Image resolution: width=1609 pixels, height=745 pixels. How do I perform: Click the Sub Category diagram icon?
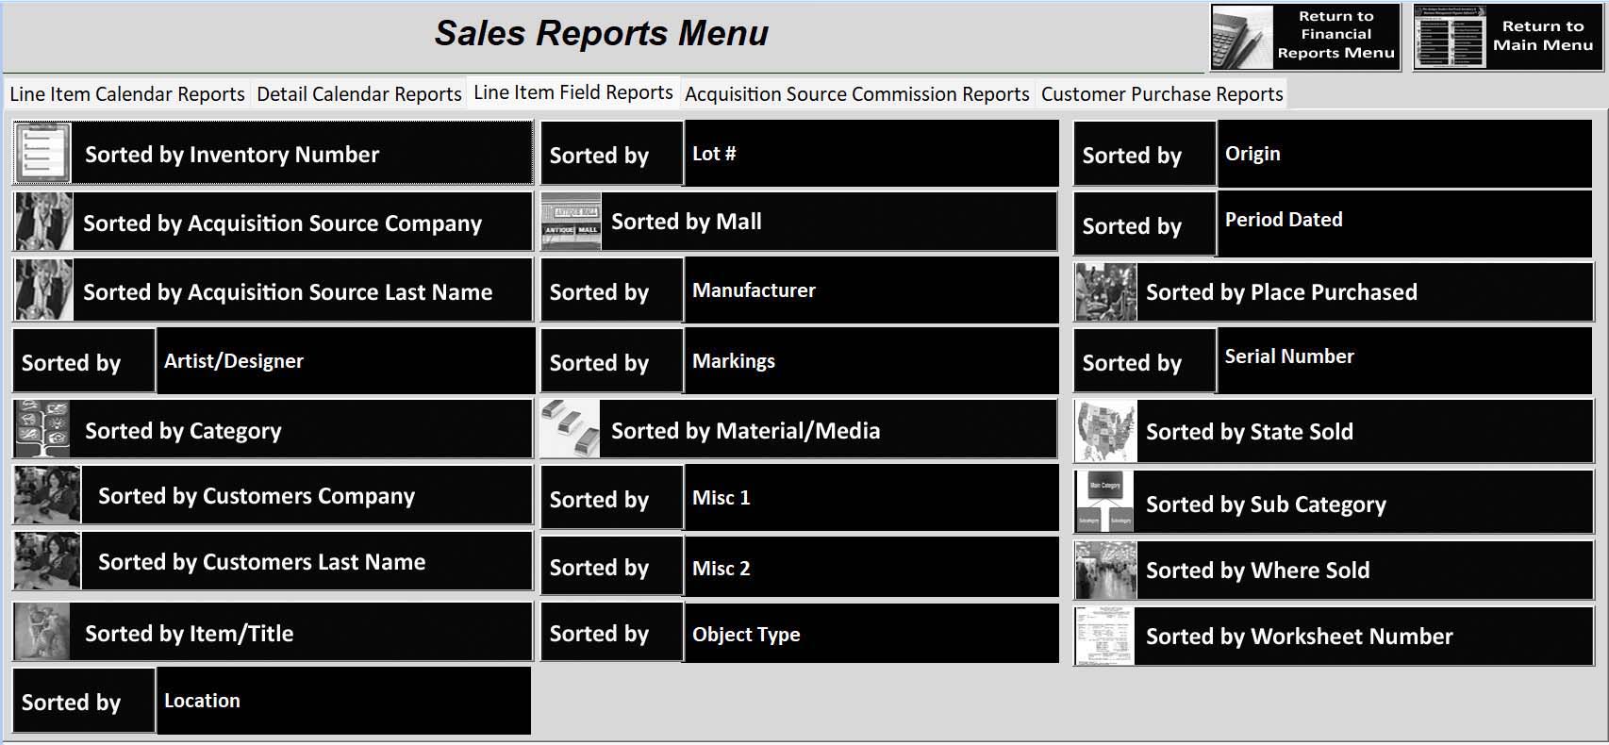pos(1105,503)
